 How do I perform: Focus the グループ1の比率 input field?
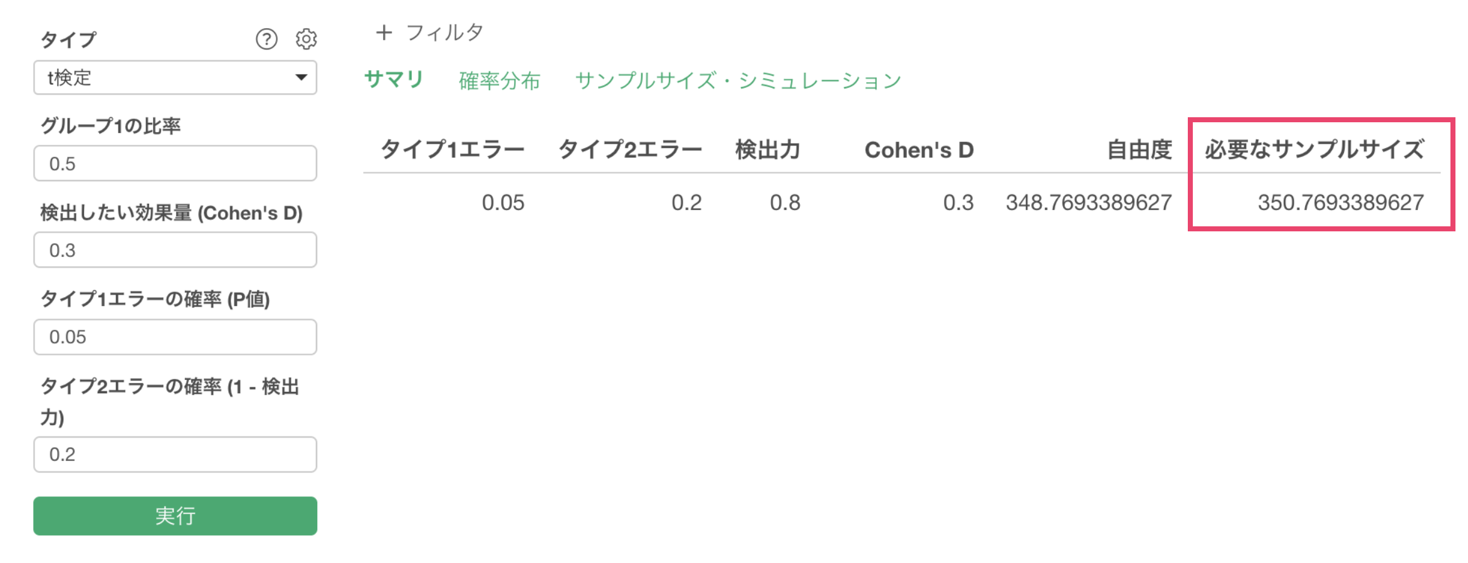coord(175,164)
